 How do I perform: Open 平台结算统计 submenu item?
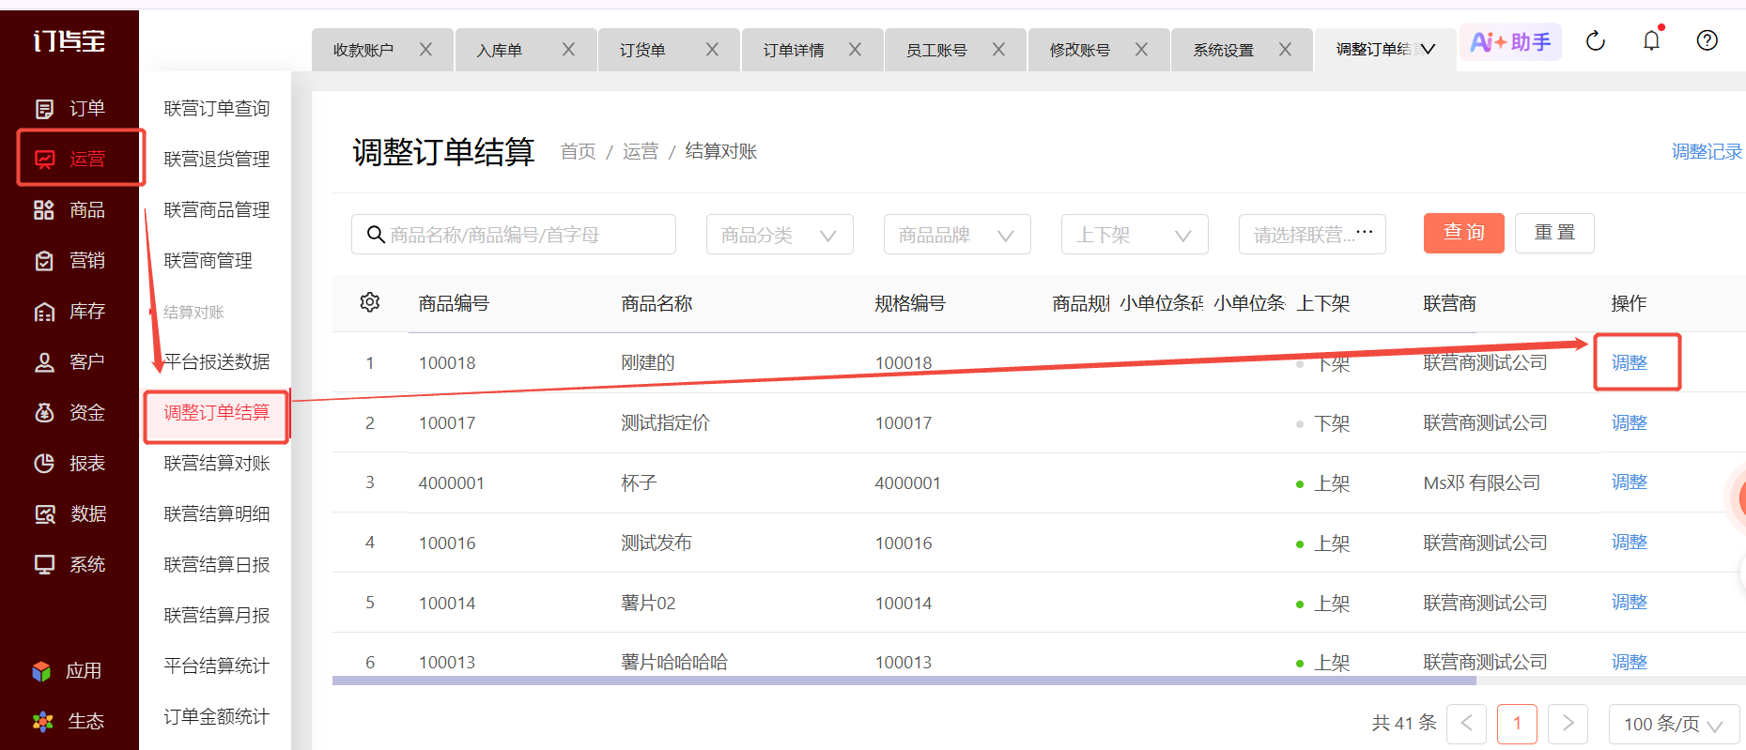217,666
